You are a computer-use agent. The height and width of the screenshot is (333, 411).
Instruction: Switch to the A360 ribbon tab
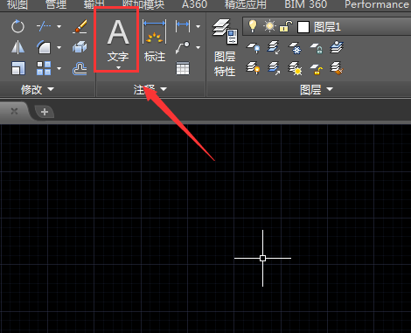coord(194,4)
